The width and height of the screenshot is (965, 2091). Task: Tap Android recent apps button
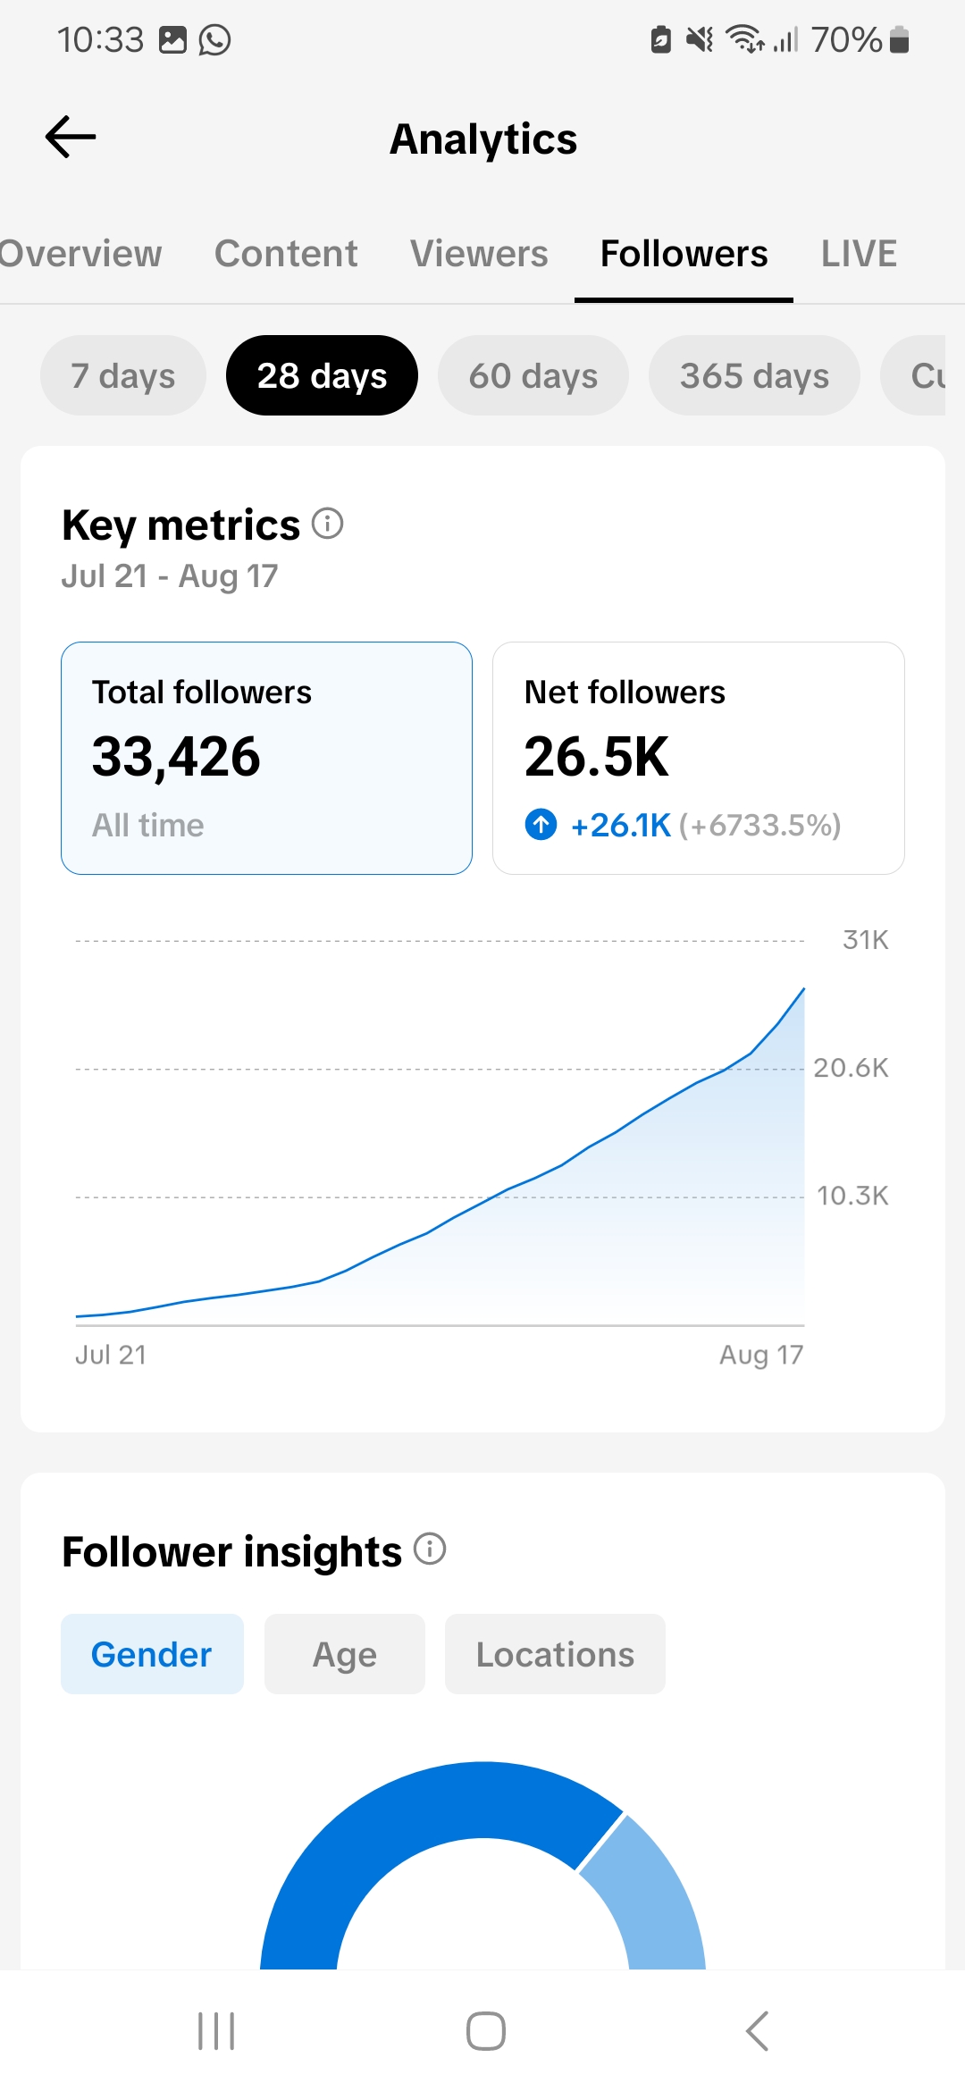coord(216,2031)
